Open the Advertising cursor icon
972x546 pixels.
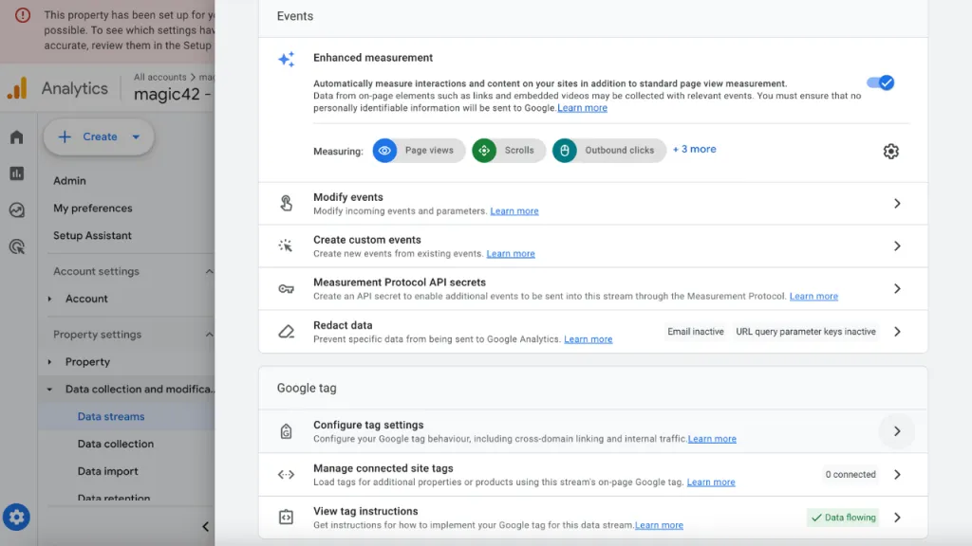pyautogui.click(x=17, y=247)
